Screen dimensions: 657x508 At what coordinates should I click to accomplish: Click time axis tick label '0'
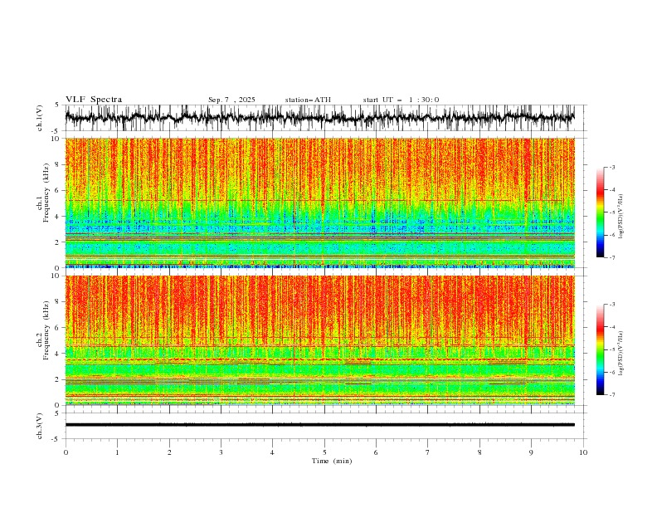pos(66,452)
